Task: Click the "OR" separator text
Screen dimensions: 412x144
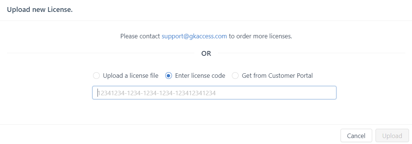Action: [x=206, y=53]
